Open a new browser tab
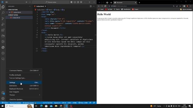Image resolution: width=193 pixels, height=108 pixels. tap(139, 3)
